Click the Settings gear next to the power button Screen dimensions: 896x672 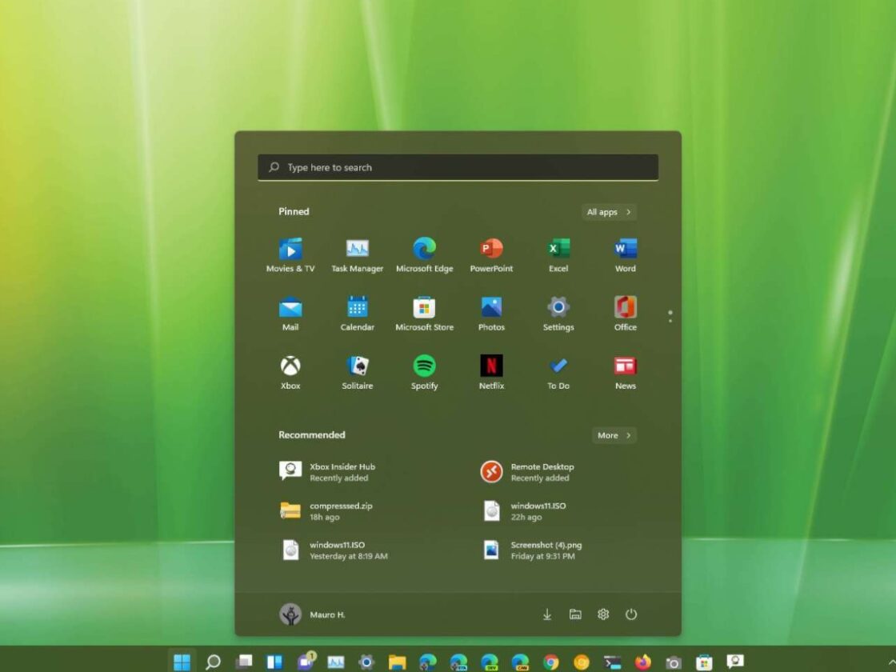[x=603, y=614]
